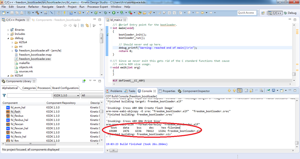Click the yellow Back navigation arrow

(202, 13)
